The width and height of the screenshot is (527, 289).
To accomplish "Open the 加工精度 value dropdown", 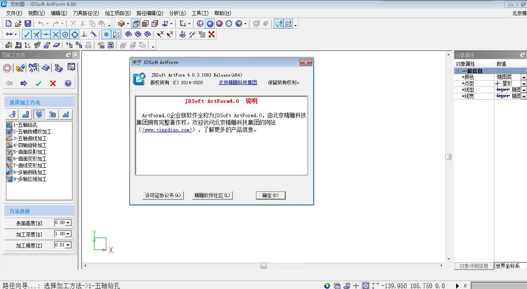I will click(68, 245).
